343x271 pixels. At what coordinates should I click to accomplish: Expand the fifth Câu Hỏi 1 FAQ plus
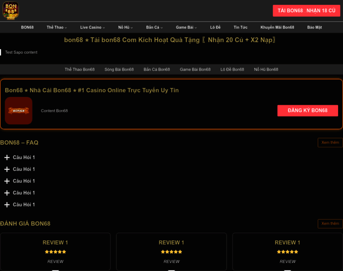pyautogui.click(x=7, y=205)
